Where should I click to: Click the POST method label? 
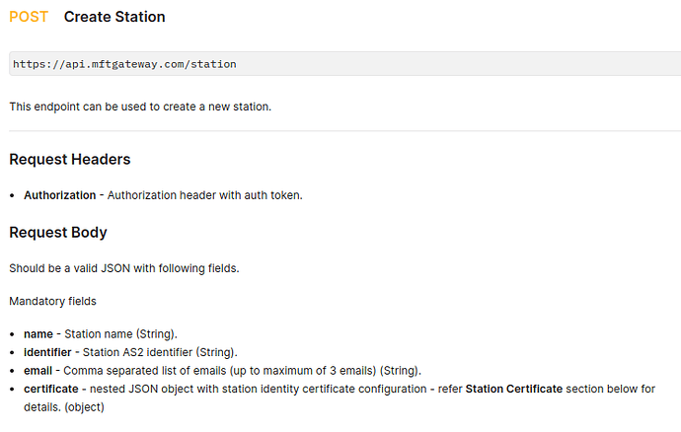point(29,17)
